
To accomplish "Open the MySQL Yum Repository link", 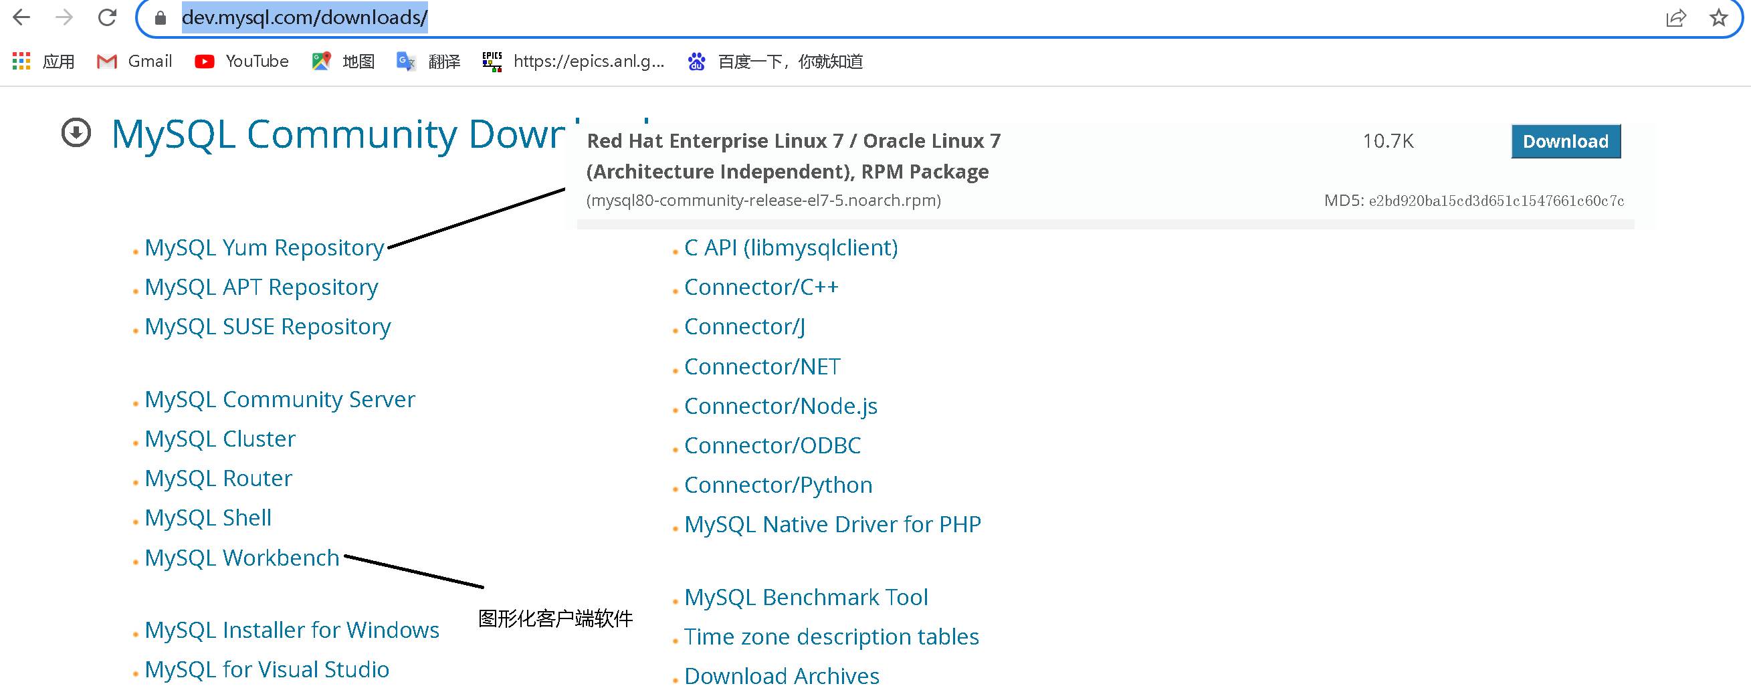I will (x=264, y=247).
